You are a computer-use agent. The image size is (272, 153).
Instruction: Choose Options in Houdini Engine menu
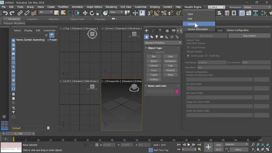199,24
